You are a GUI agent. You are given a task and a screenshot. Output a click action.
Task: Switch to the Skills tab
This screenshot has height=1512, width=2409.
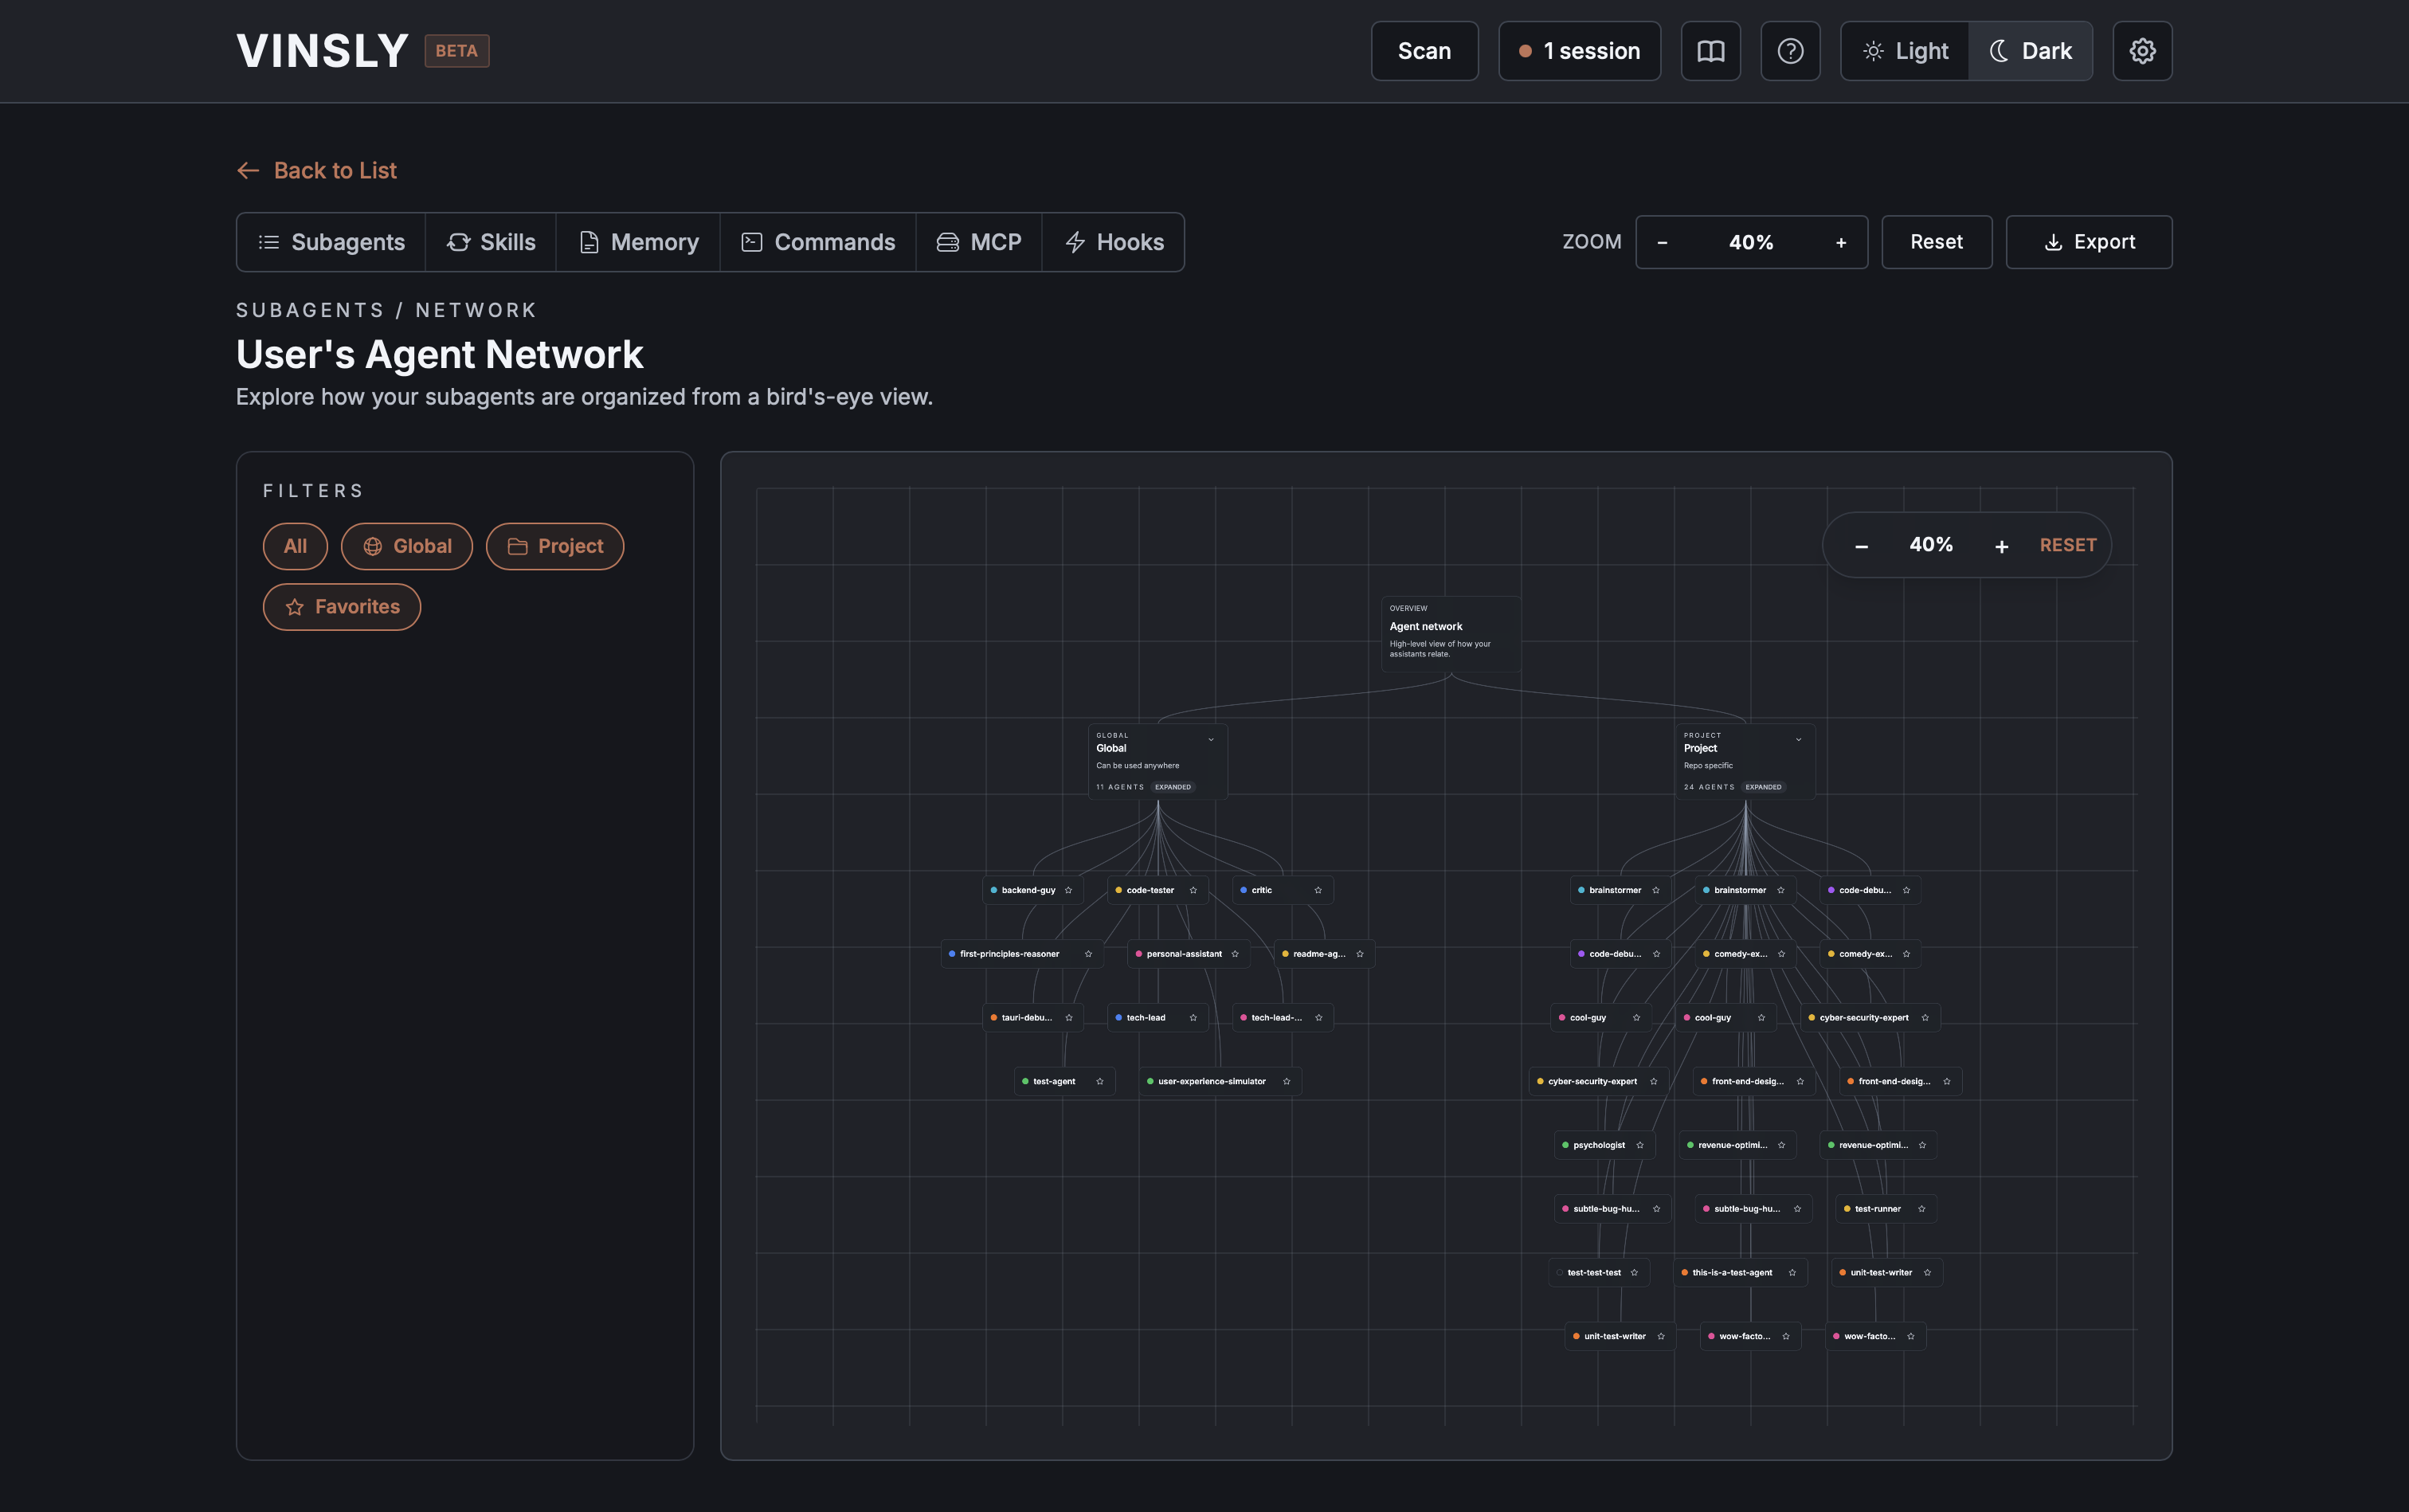click(x=490, y=241)
